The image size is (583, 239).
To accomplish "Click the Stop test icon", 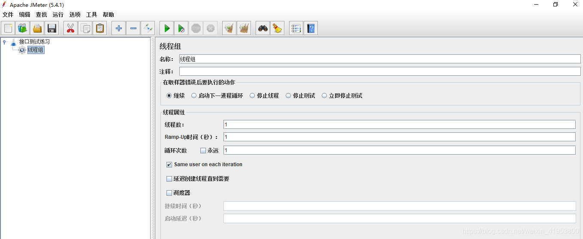I will 196,28.
